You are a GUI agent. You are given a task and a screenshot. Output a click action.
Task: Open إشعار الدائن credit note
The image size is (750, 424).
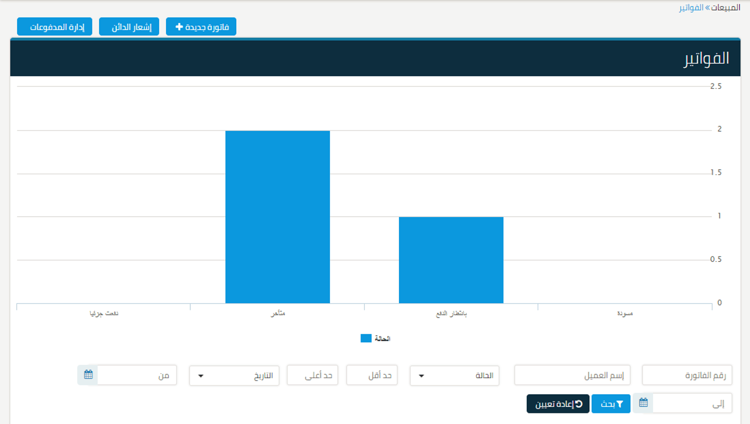[129, 27]
